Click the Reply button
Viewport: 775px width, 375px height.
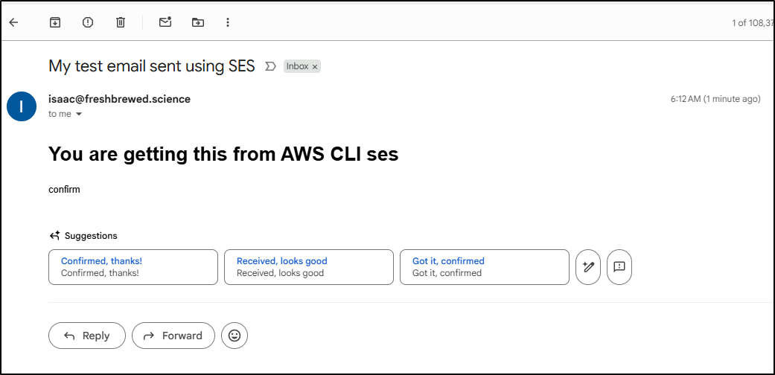coord(87,336)
